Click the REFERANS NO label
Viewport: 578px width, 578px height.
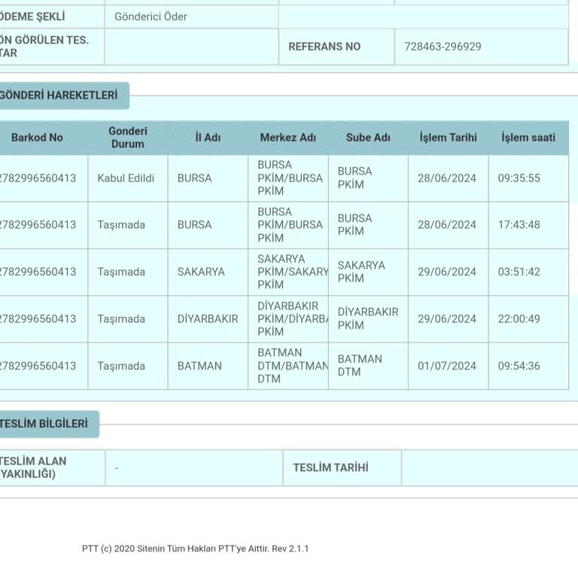pos(324,47)
